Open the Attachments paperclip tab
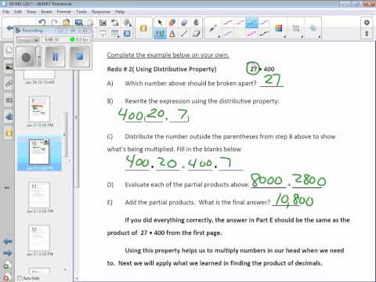The width and height of the screenshot is (376, 282). pos(9,84)
